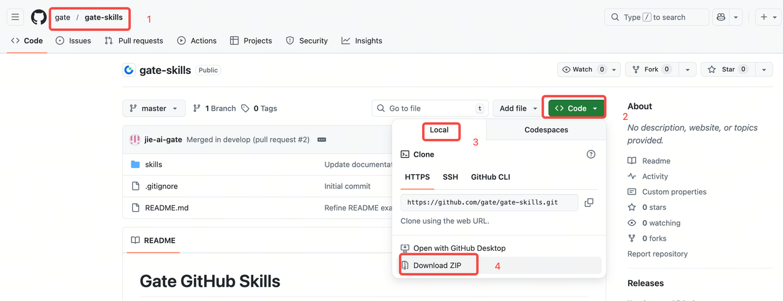Open the skills folder

154,165
